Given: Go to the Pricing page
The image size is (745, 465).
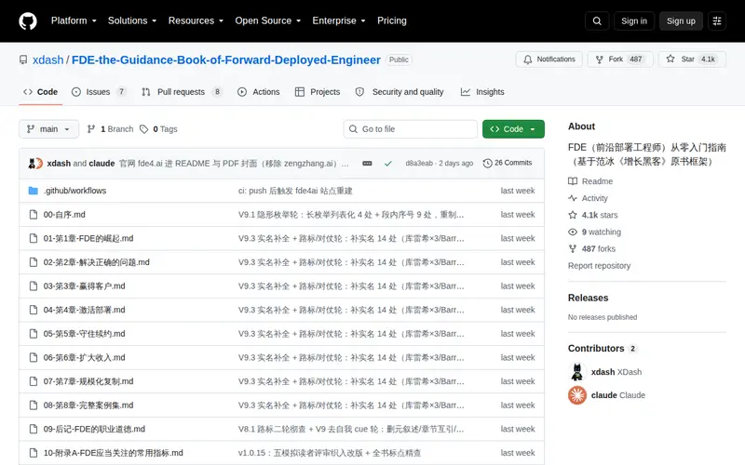Looking at the screenshot, I should click(x=392, y=20).
